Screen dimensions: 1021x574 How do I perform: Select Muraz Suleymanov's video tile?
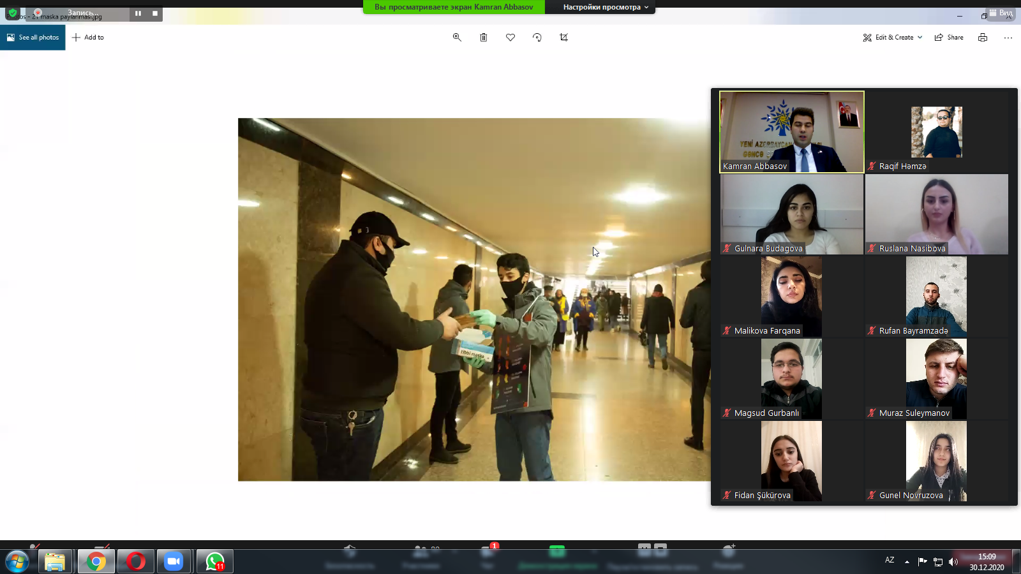point(937,379)
